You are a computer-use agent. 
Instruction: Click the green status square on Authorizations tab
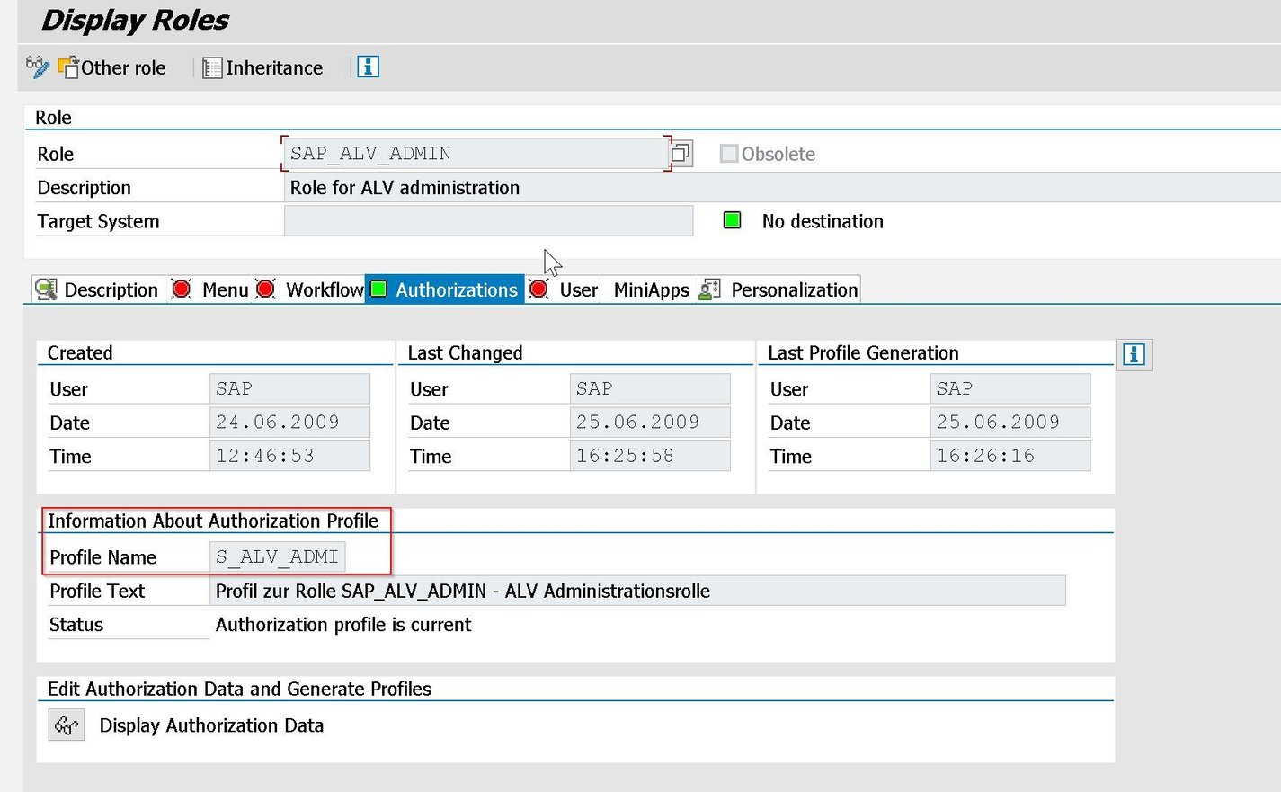[x=378, y=289]
